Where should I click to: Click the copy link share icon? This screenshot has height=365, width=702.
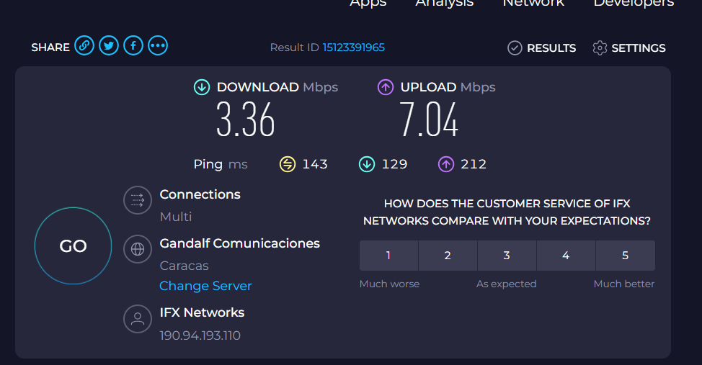pyautogui.click(x=84, y=46)
